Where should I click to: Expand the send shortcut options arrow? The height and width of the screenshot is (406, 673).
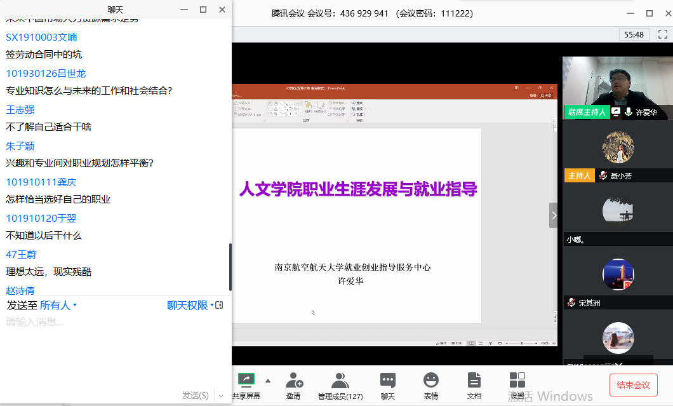[x=220, y=396]
